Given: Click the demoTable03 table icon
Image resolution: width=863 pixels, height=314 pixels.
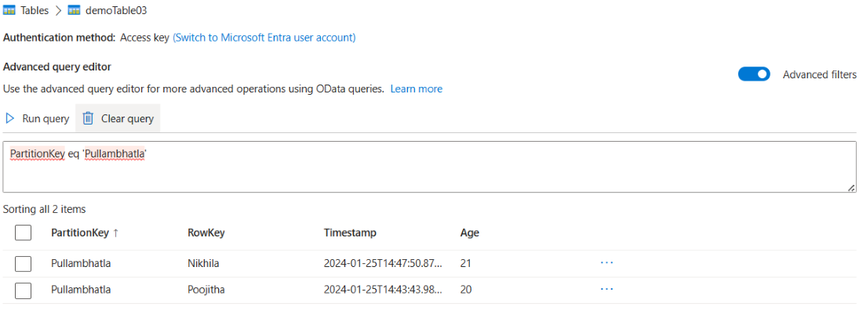Looking at the screenshot, I should (x=74, y=10).
